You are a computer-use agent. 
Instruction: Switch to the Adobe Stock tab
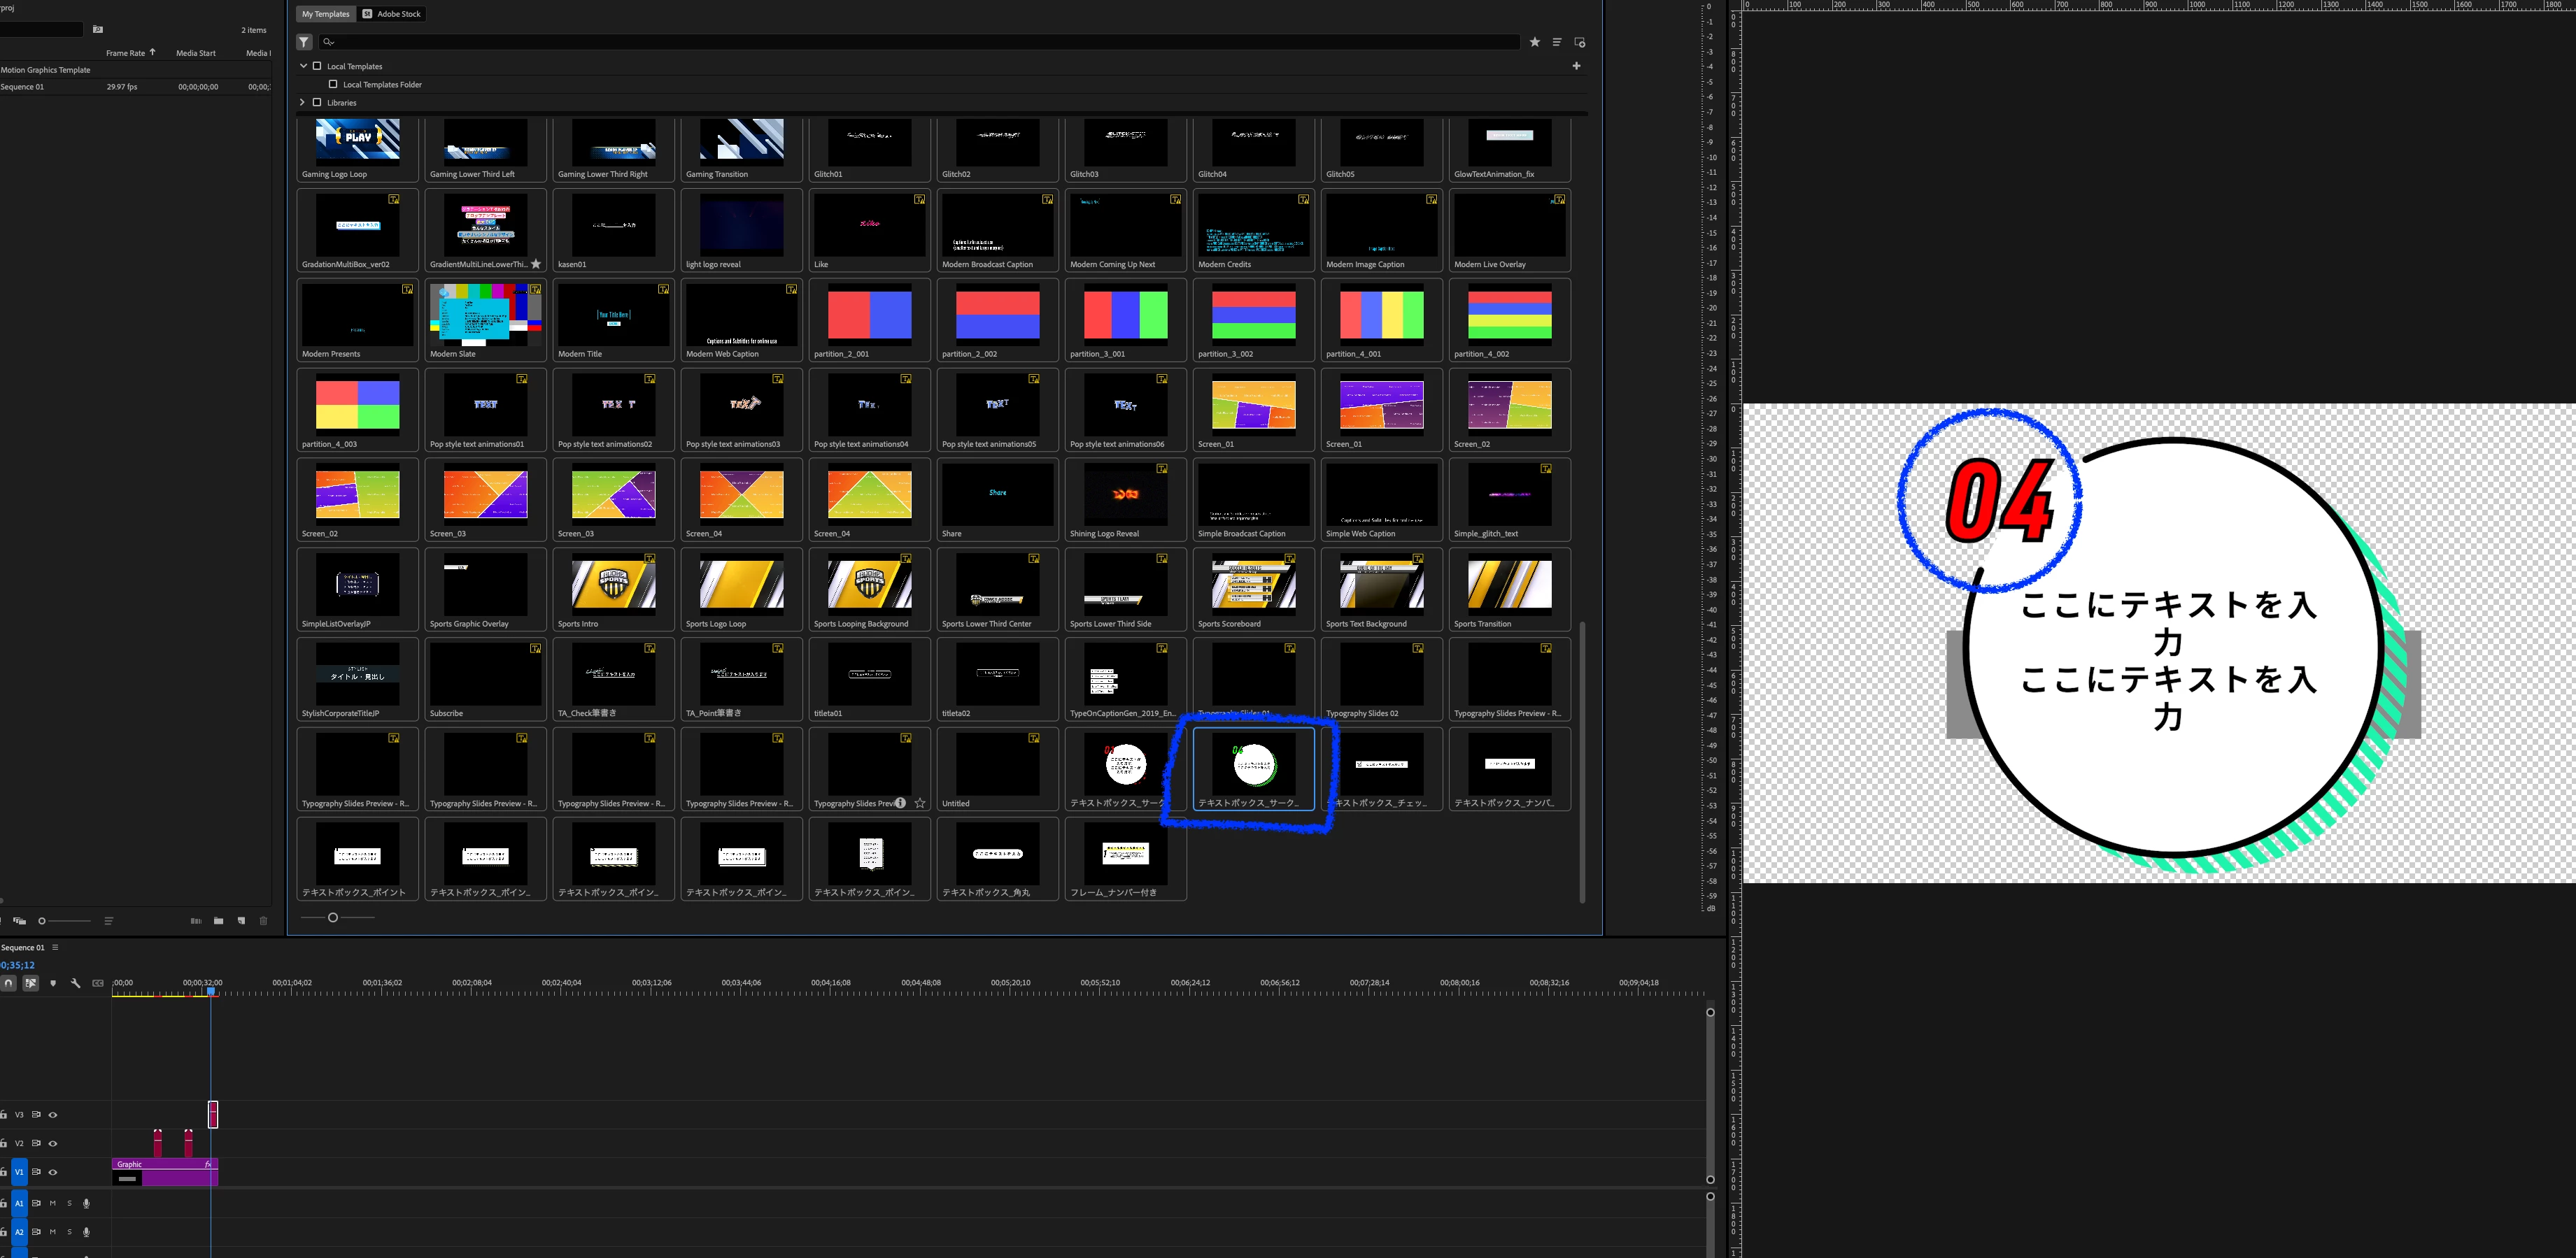(392, 14)
